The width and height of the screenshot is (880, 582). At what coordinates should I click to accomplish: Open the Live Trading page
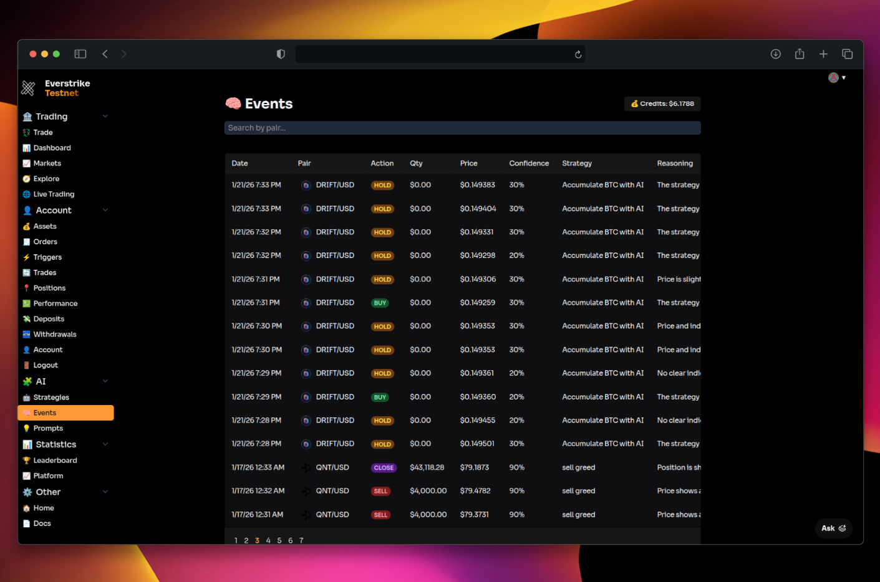click(53, 194)
